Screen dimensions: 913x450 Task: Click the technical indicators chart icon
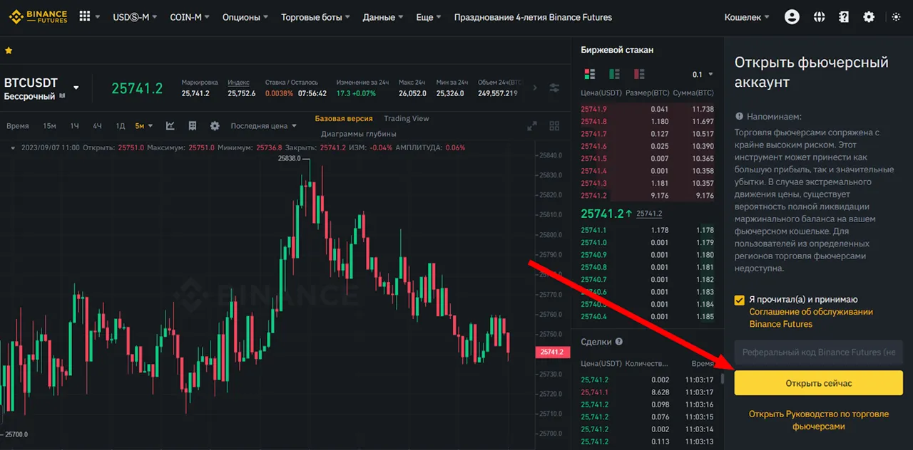(170, 126)
